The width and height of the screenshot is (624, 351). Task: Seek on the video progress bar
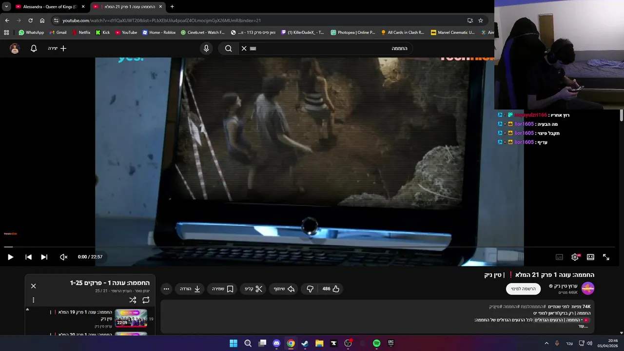tap(309, 247)
